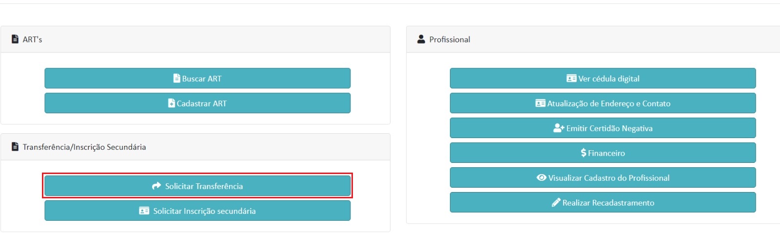Click the share arrow icon beside Solicitar Transferência
The width and height of the screenshot is (780, 246).
pos(156,186)
